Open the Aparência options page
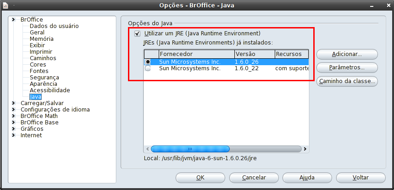Viewport: 394px width, 190px height. [x=44, y=84]
